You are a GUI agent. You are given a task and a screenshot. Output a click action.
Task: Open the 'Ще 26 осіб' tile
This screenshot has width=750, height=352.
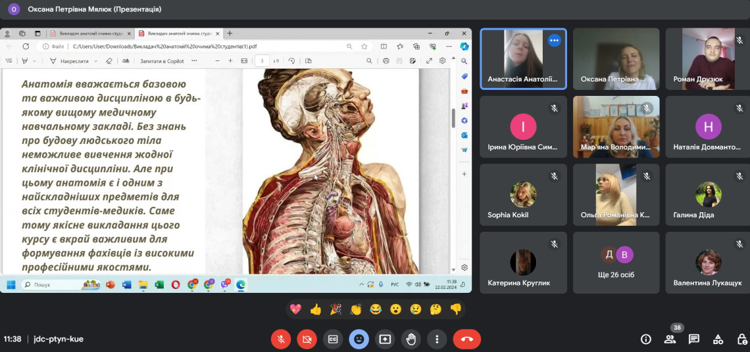(616, 263)
